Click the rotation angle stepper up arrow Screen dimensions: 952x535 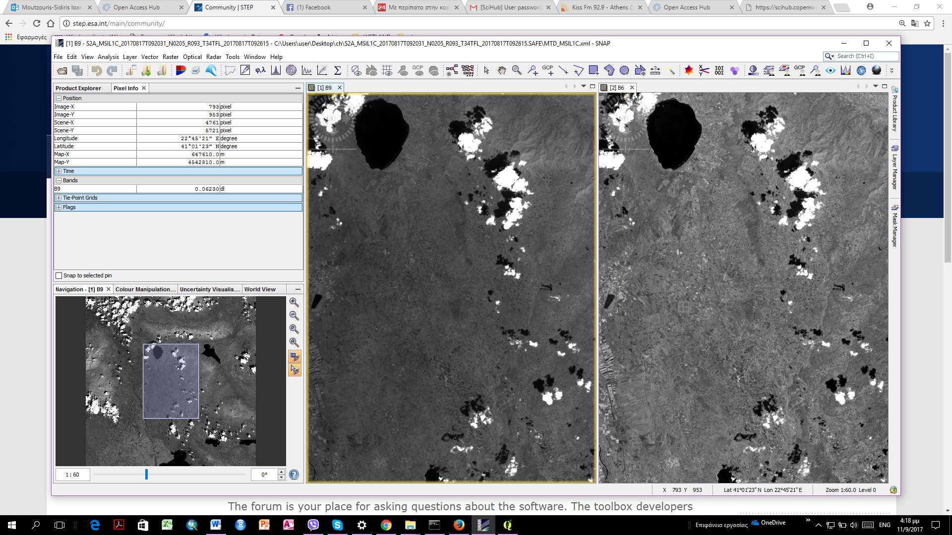[x=282, y=472]
